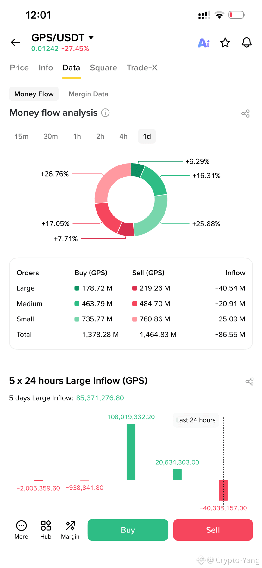
Task: Switch to the Info tab
Action: [46, 68]
